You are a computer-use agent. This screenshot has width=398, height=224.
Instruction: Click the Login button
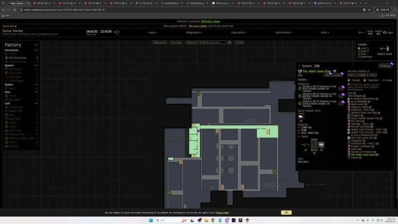pyautogui.click(x=388, y=33)
